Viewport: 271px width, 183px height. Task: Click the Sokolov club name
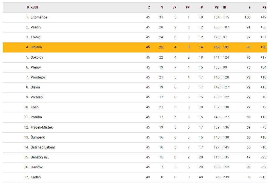pyautogui.click(x=37, y=57)
